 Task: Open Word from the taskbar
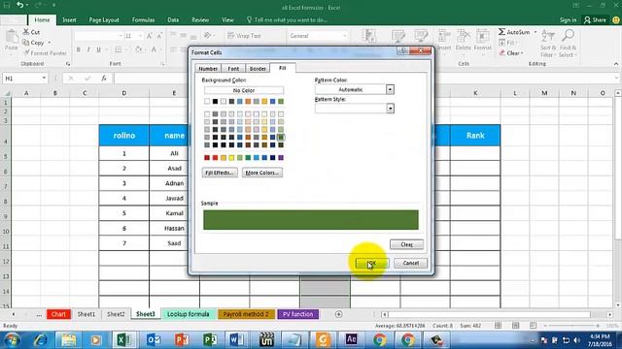(237, 339)
